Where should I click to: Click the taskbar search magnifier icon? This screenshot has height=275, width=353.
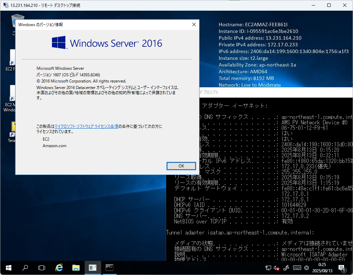[25, 267]
